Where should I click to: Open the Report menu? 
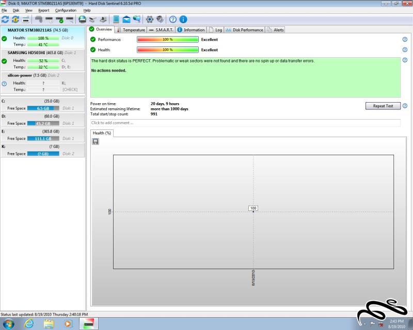point(44,10)
